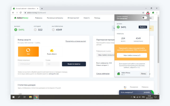Image resolution: width=170 pixels, height=106 pixels.
Task: Open the Chrome three-dot menu
Action: [x=157, y=13]
